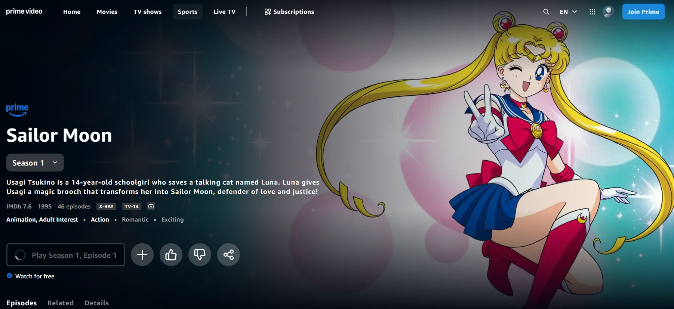
Task: Expand the Season 1 dropdown
Action: click(x=35, y=163)
